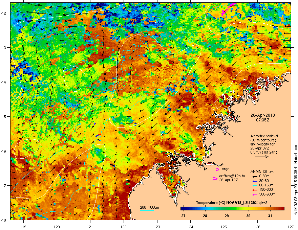298x230 pixels.
Task: Click the 300-600m depth label
Action: click(x=267, y=194)
